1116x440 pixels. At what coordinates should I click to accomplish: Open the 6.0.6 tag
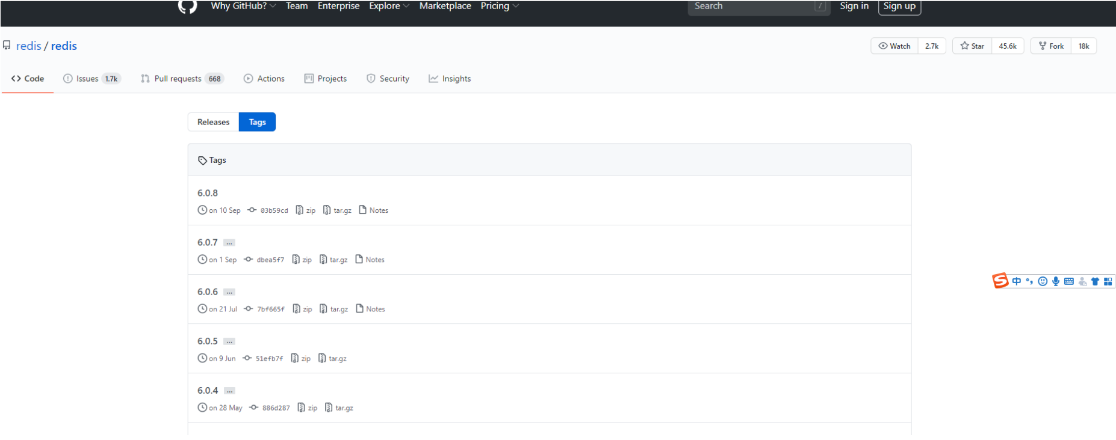208,292
